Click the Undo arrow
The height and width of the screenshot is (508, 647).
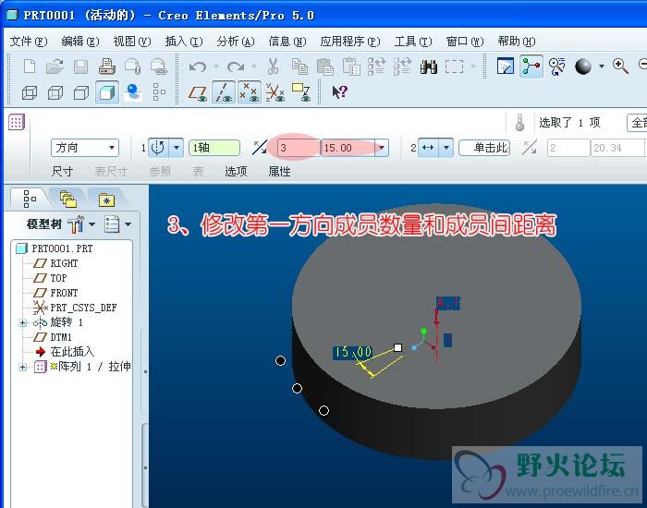pos(197,67)
